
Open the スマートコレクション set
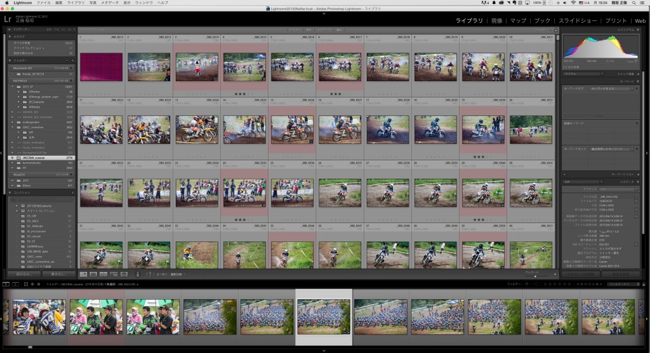click(41, 210)
